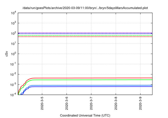
Task: Click the 10^-1 y-axis tick label
Action: click(x=13, y=64)
